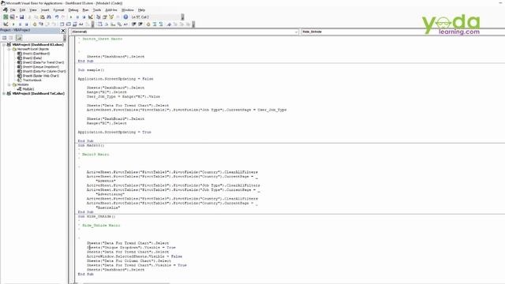The height and width of the screenshot is (284, 505).
Task: Click Break on the Standard toolbar
Action: [x=77, y=17]
